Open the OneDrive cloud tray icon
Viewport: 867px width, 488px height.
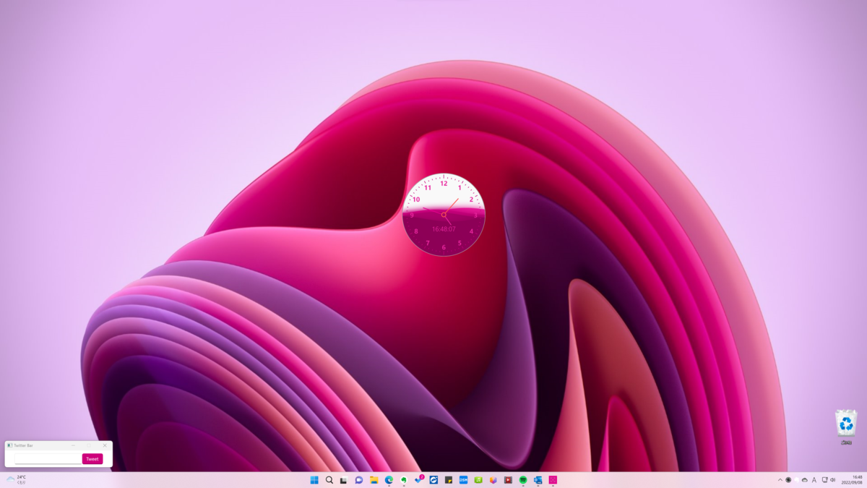click(x=805, y=480)
